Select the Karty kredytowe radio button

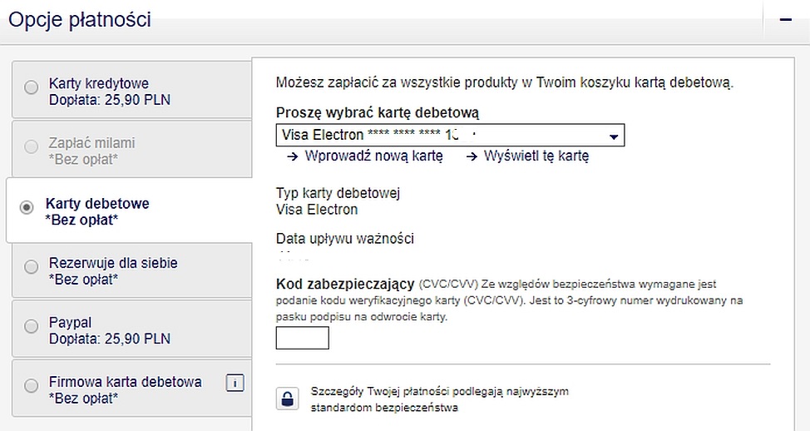click(x=32, y=87)
